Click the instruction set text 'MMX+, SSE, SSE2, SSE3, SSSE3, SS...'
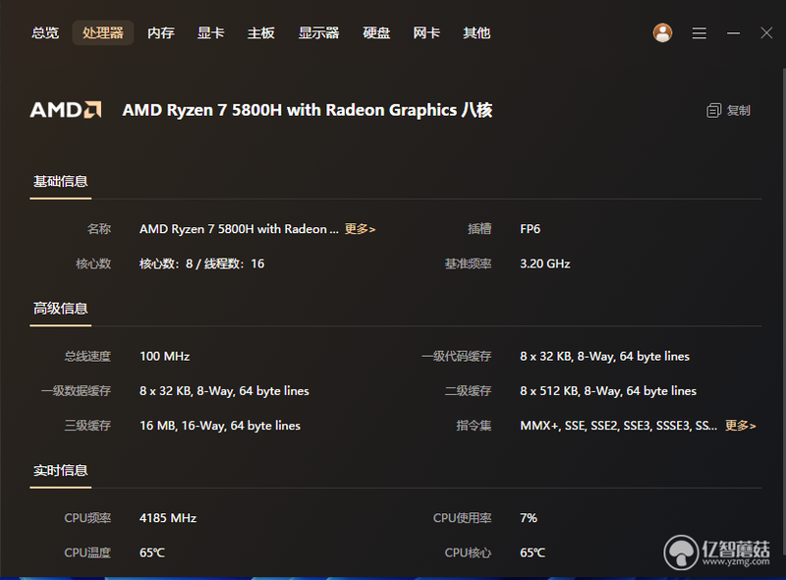786x580 pixels. coord(619,426)
